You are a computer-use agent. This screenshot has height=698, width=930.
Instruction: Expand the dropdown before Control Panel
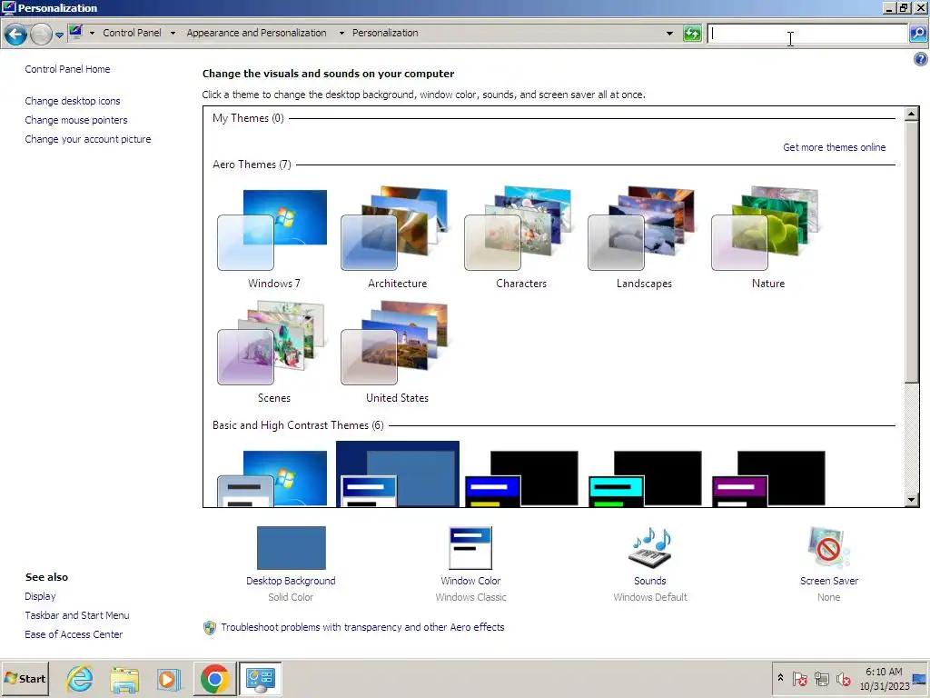(x=92, y=34)
